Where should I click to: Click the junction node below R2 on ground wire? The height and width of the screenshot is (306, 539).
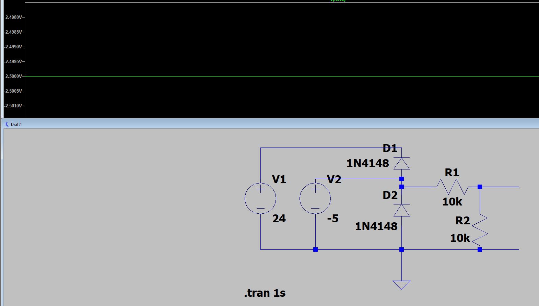(x=480, y=249)
